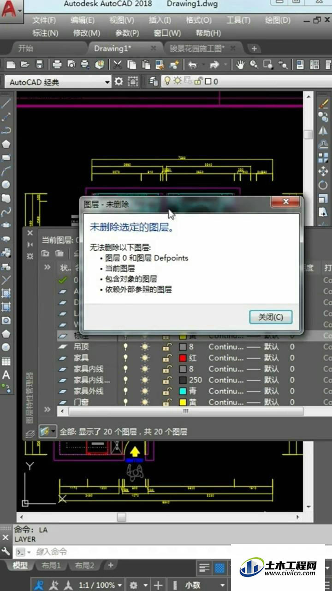The height and width of the screenshot is (591, 332).
Task: Open the 修改(M) menu
Action: click(87, 33)
